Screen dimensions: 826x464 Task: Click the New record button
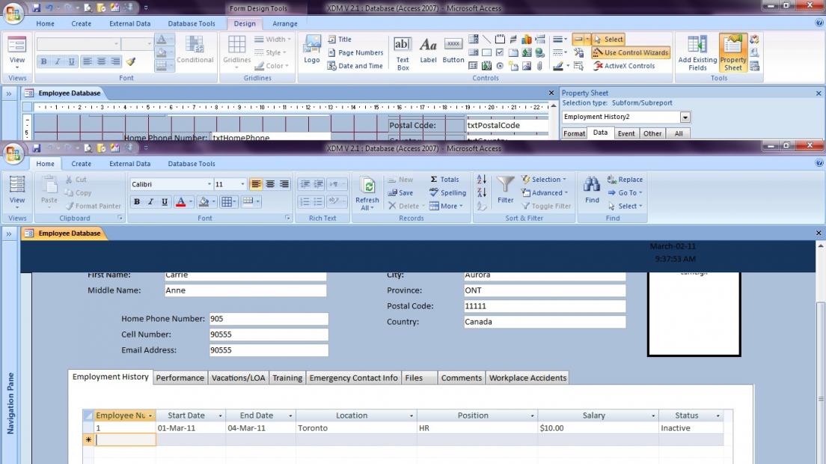point(400,179)
